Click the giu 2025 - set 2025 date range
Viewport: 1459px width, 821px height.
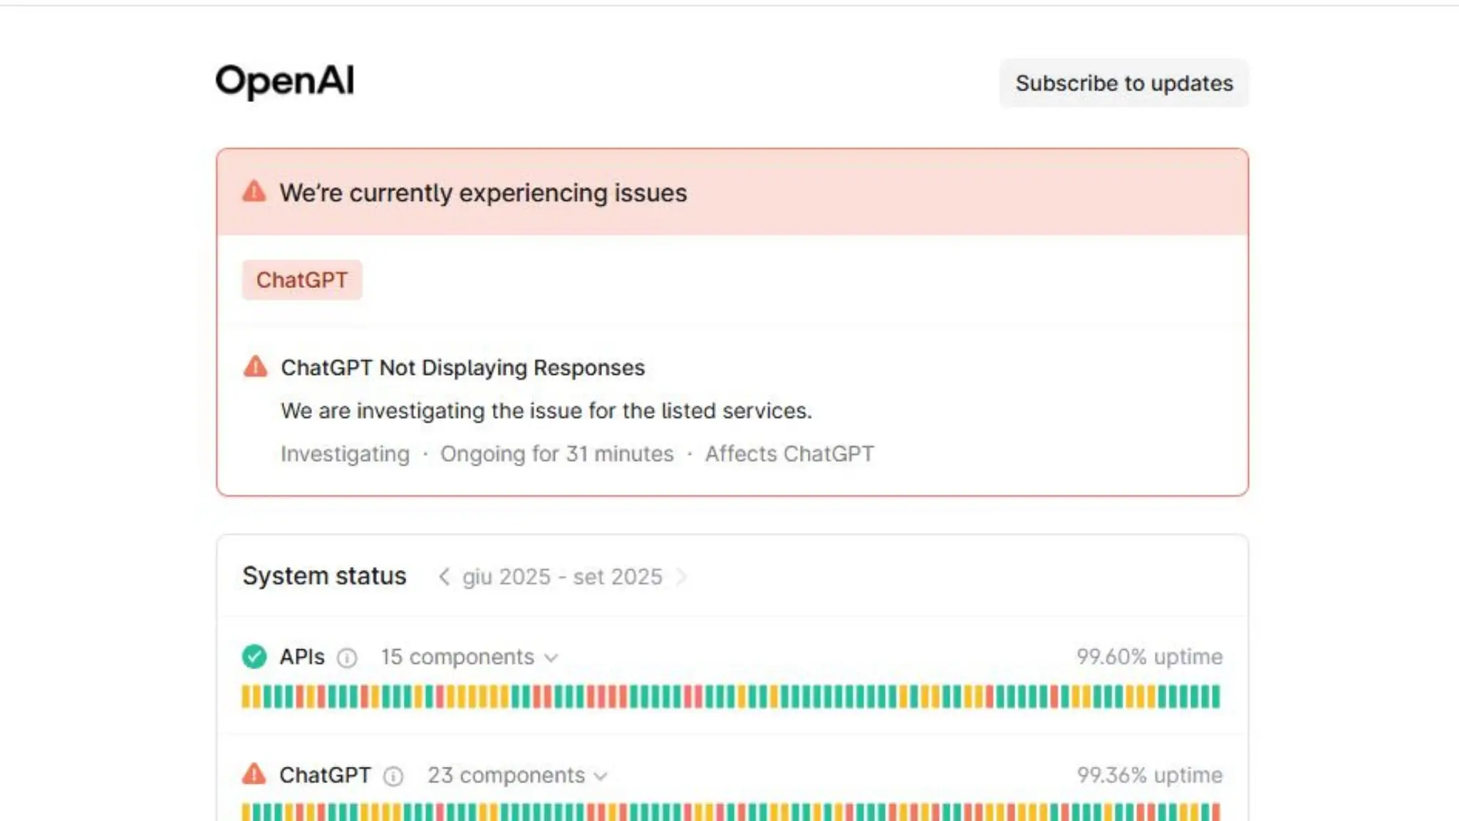[x=562, y=577]
